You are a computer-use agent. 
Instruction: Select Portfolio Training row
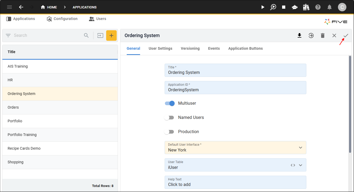click(x=60, y=135)
